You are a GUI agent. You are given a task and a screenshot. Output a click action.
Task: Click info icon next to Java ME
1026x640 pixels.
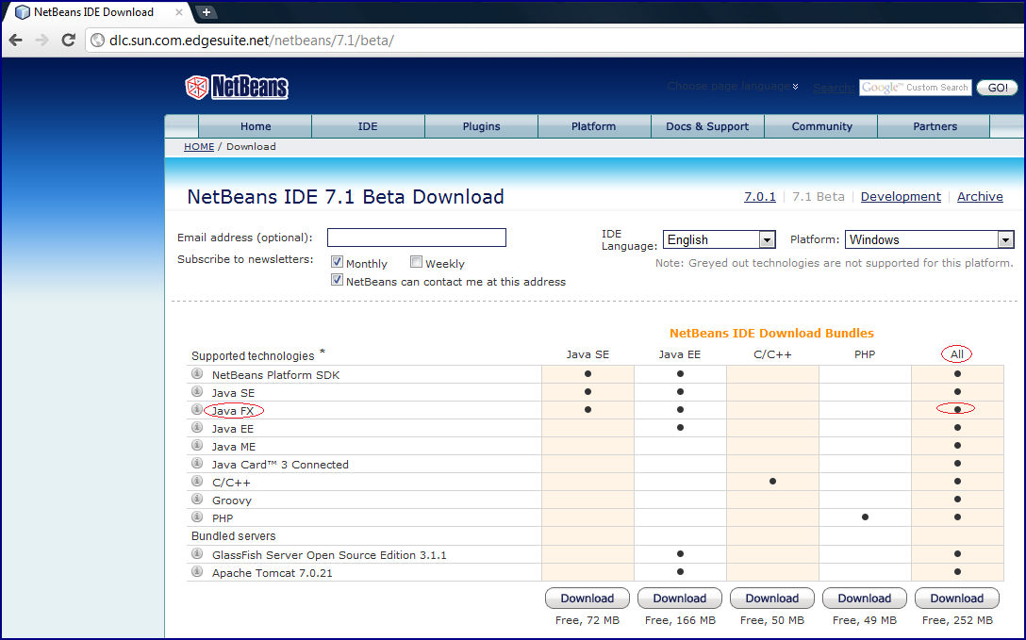tap(197, 446)
